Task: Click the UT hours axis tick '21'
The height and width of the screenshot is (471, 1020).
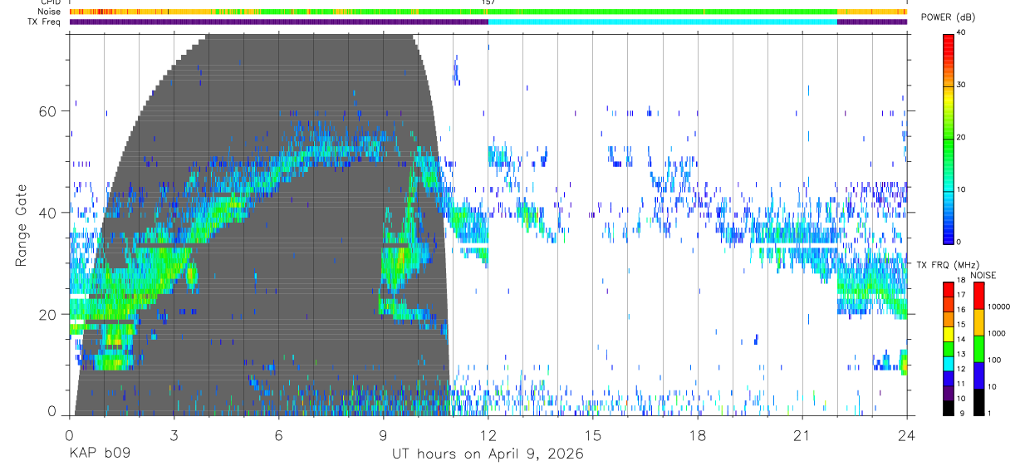Action: coord(802,436)
